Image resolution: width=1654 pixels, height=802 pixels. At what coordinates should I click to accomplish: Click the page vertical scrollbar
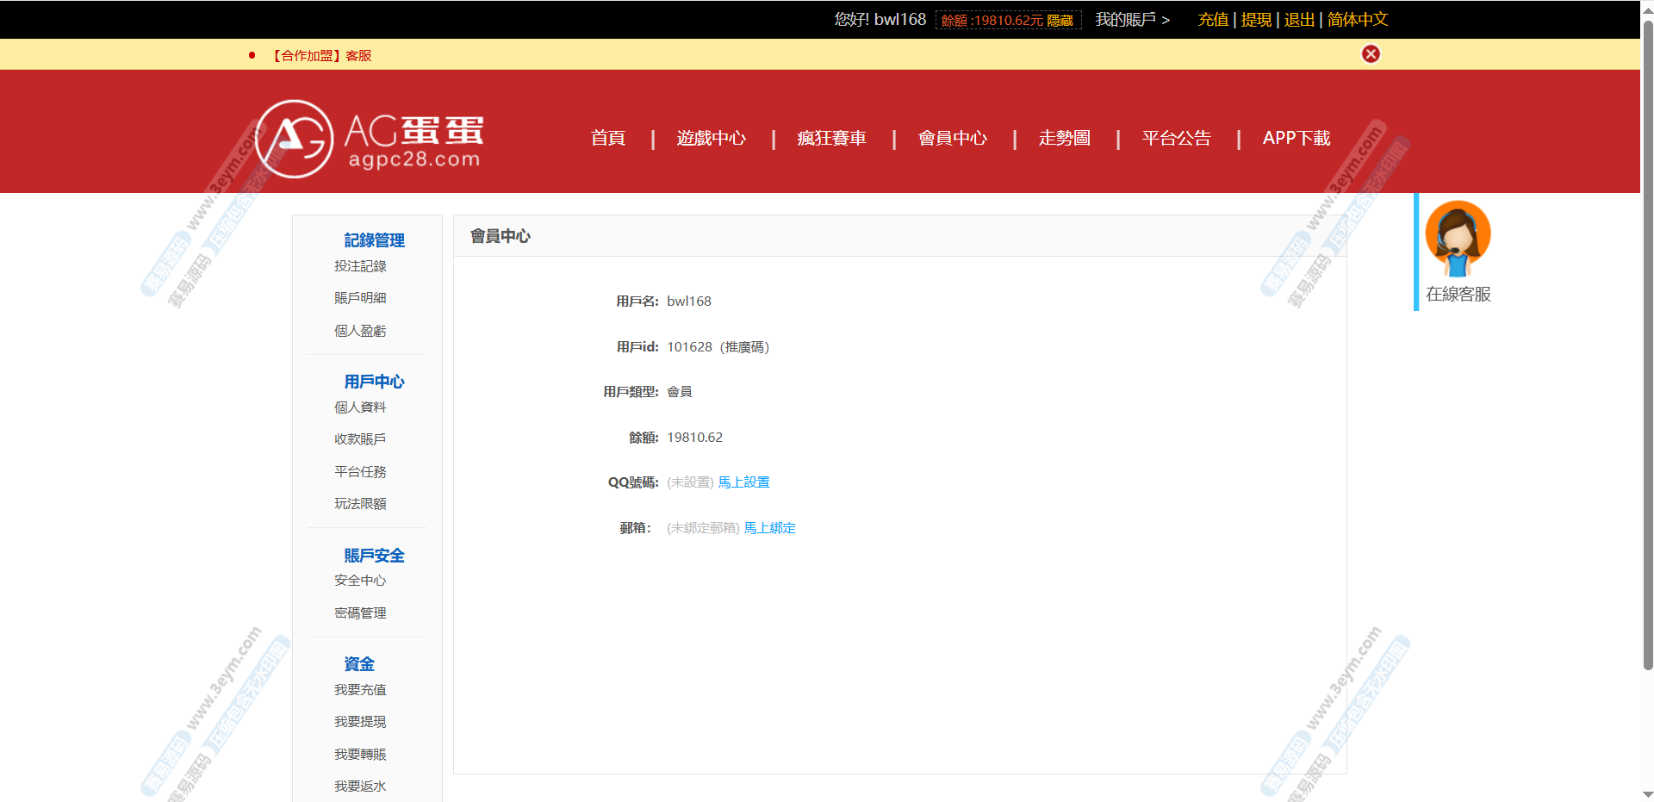coord(1647,345)
